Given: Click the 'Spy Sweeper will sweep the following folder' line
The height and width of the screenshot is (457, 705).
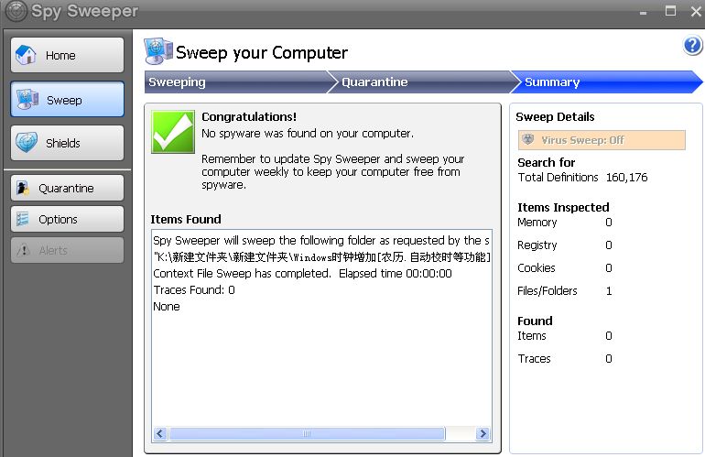Looking at the screenshot, I should (x=321, y=241).
